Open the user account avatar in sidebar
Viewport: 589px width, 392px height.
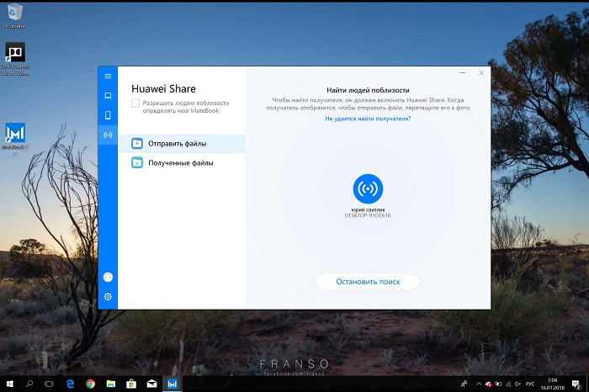(x=108, y=277)
